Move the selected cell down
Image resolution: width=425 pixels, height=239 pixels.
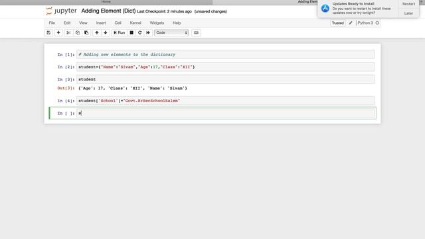tap(106, 33)
